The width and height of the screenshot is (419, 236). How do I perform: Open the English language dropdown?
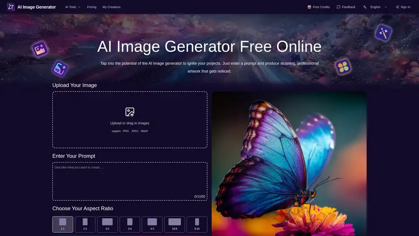pyautogui.click(x=375, y=7)
